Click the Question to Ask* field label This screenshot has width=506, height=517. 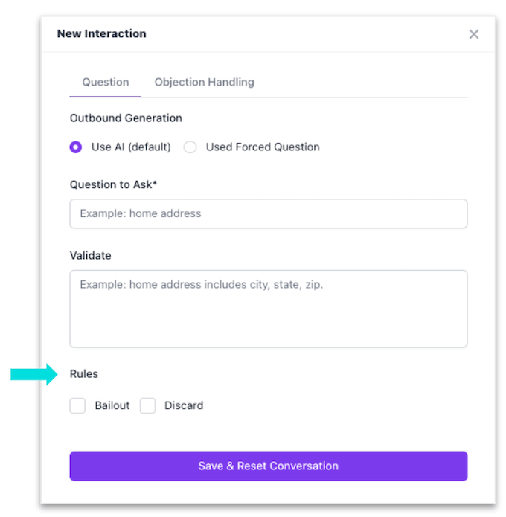[113, 184]
